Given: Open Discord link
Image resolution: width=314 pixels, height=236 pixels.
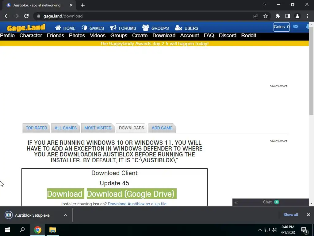Looking at the screenshot, I should pos(228,36).
